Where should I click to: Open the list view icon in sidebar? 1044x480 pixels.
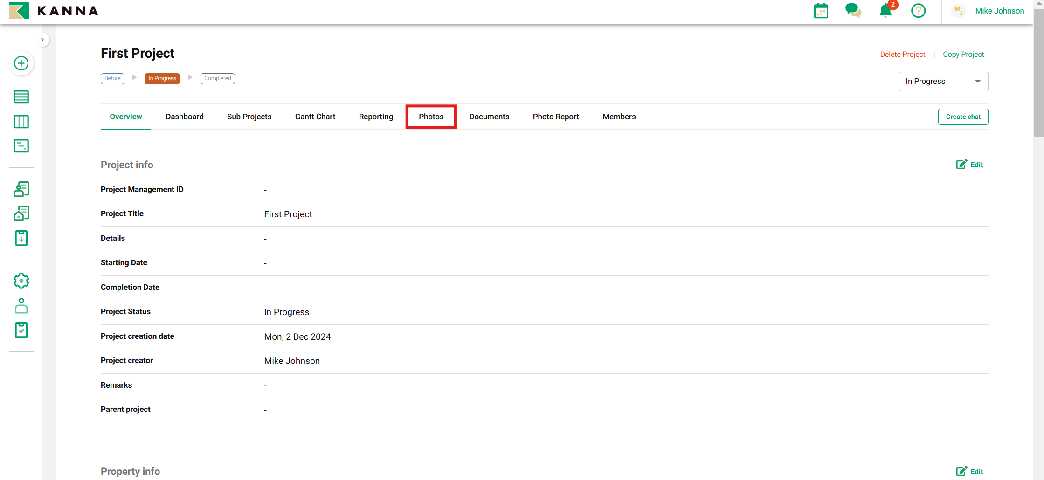[x=21, y=97]
